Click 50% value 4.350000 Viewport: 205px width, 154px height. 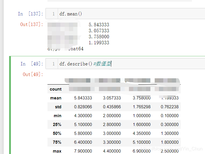pyautogui.click(x=142, y=133)
